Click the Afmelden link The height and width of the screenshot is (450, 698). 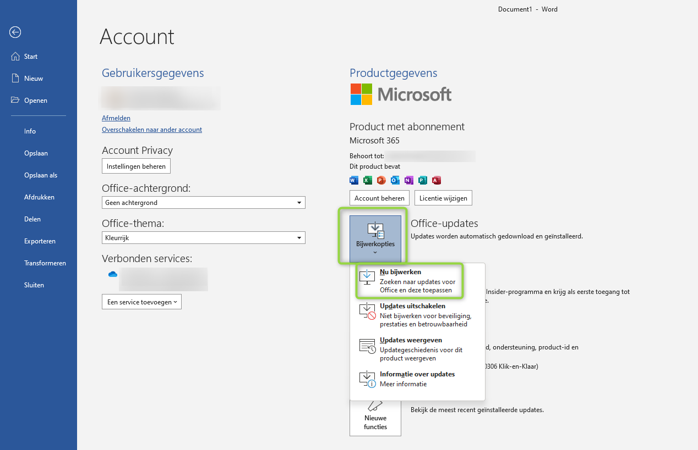[116, 118]
